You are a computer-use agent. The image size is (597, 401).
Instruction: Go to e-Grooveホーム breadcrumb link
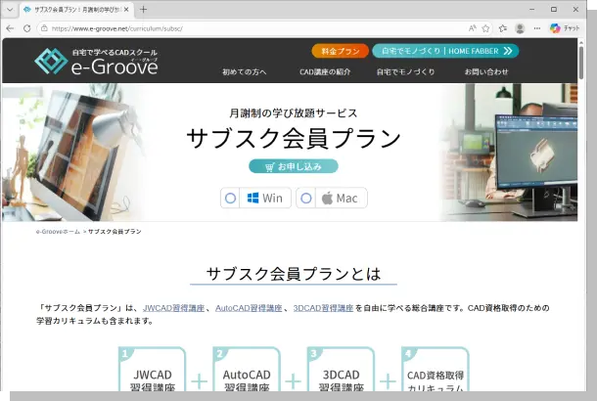(x=58, y=232)
